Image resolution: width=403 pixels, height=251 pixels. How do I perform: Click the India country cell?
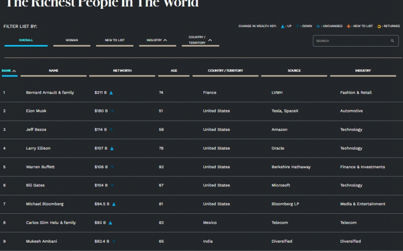[208, 241]
